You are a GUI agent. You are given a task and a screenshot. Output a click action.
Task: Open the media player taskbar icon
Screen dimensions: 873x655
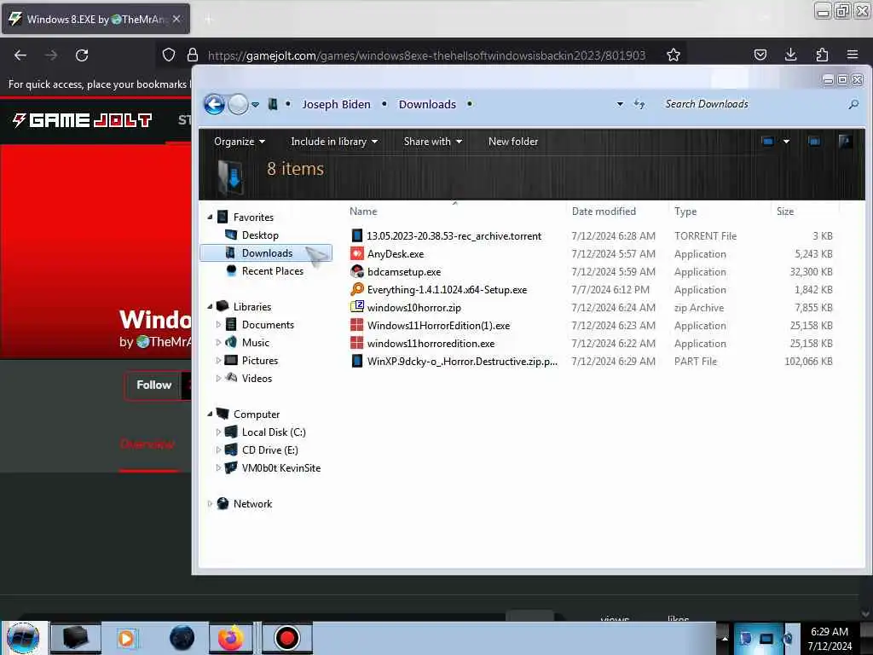tap(126, 638)
